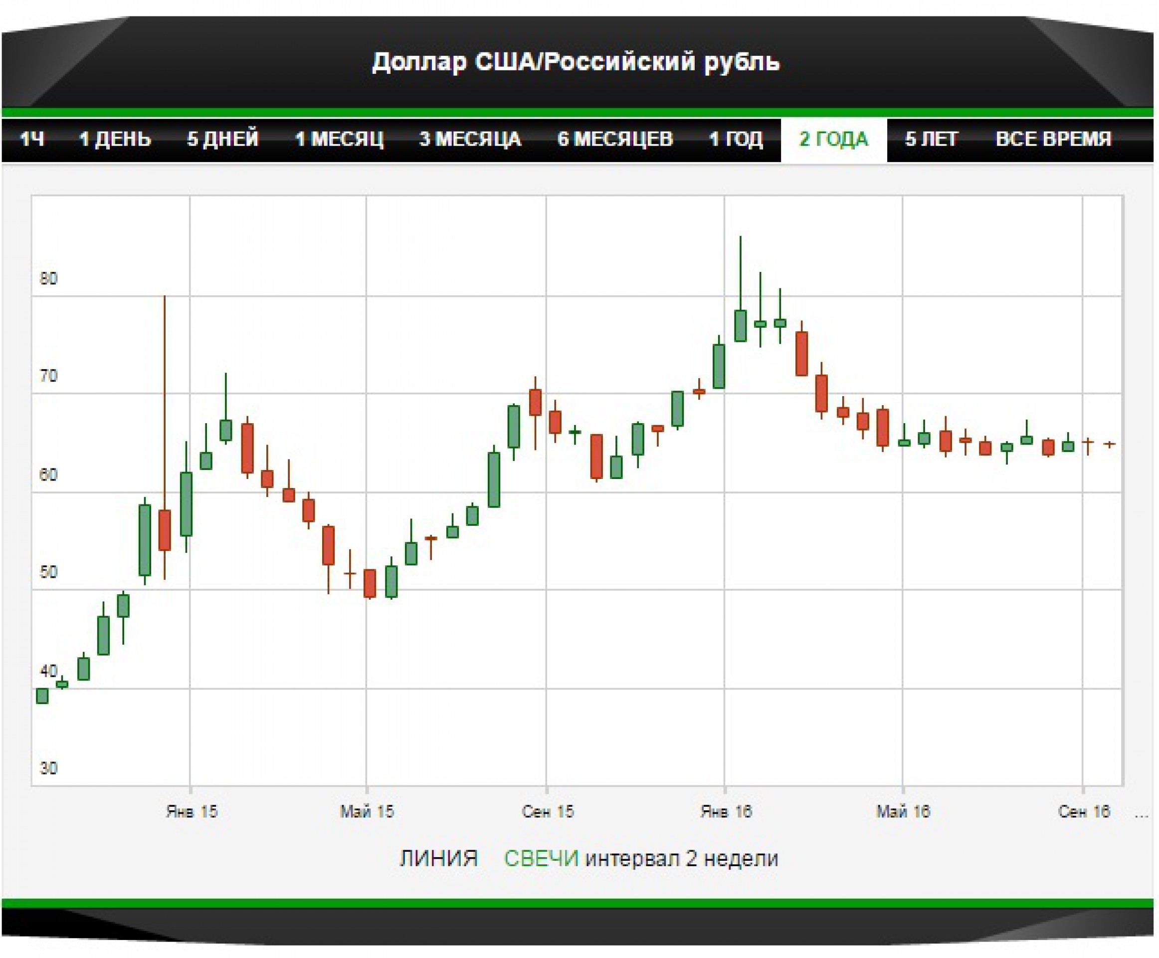The height and width of the screenshot is (958, 1159).
Task: Switch to the 5 ЛЕТ range
Action: point(931,139)
